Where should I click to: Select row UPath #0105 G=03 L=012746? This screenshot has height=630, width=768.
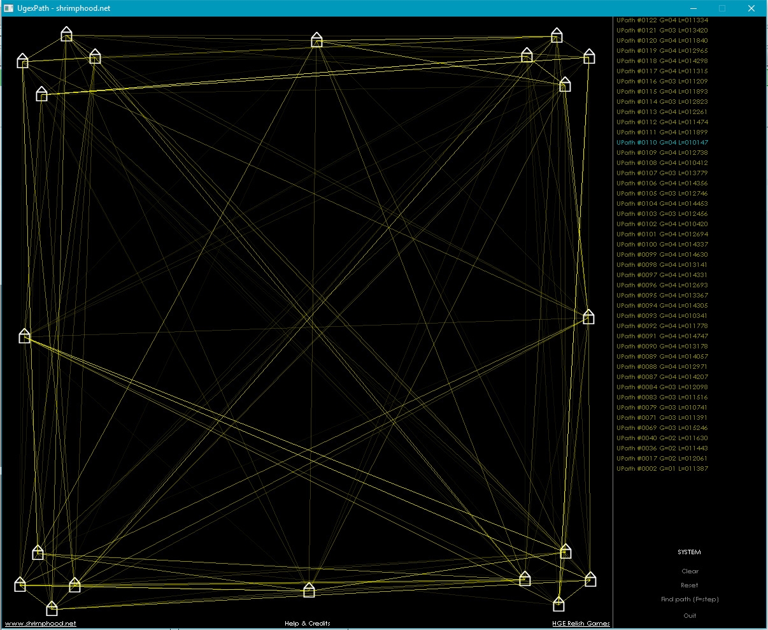tap(662, 194)
